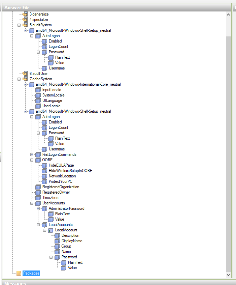Click the ProtectYourPC cube icon

(44, 181)
